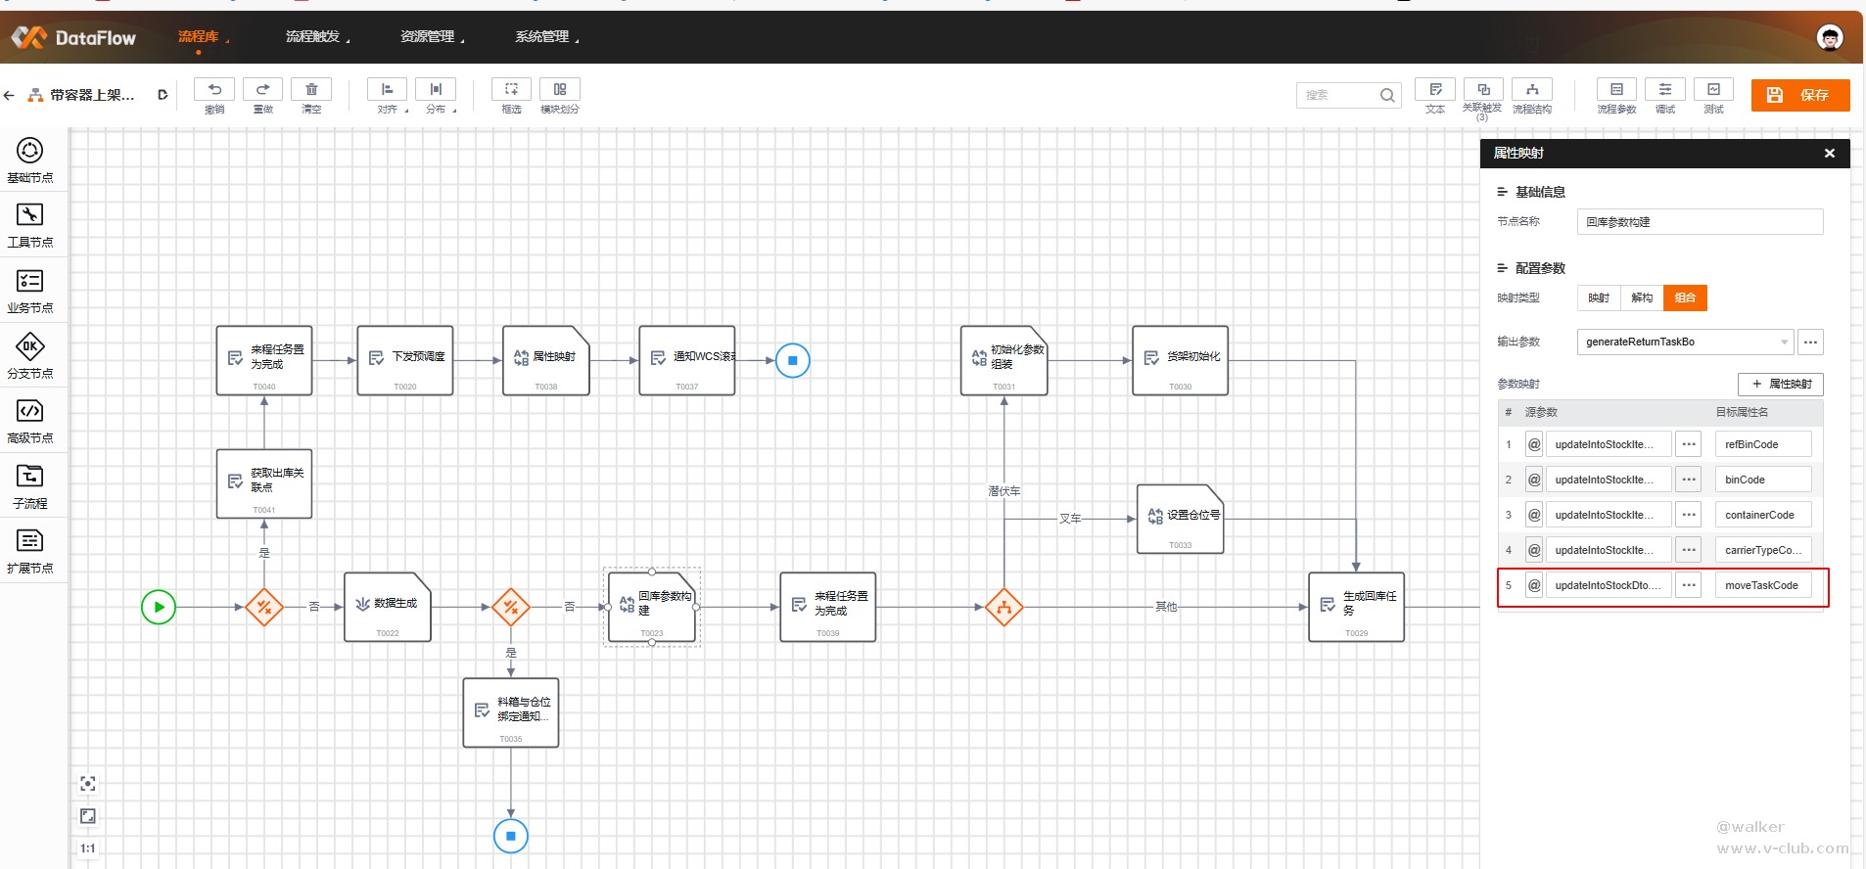Image resolution: width=1866 pixels, height=869 pixels.
Task: Open 流程参数 flow parameters
Action: [1616, 89]
